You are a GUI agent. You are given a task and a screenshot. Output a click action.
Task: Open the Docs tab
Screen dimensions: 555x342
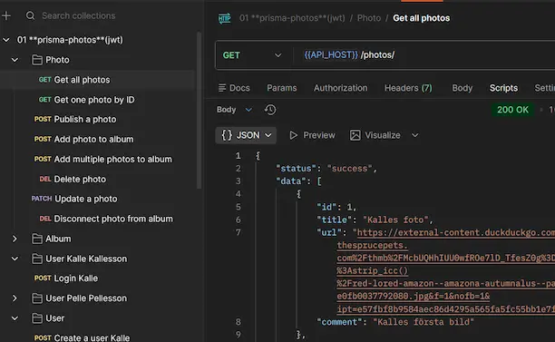click(234, 88)
